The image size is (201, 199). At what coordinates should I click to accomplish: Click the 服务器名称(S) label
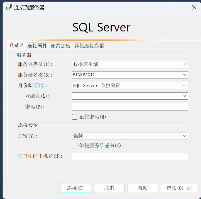tap(35, 75)
